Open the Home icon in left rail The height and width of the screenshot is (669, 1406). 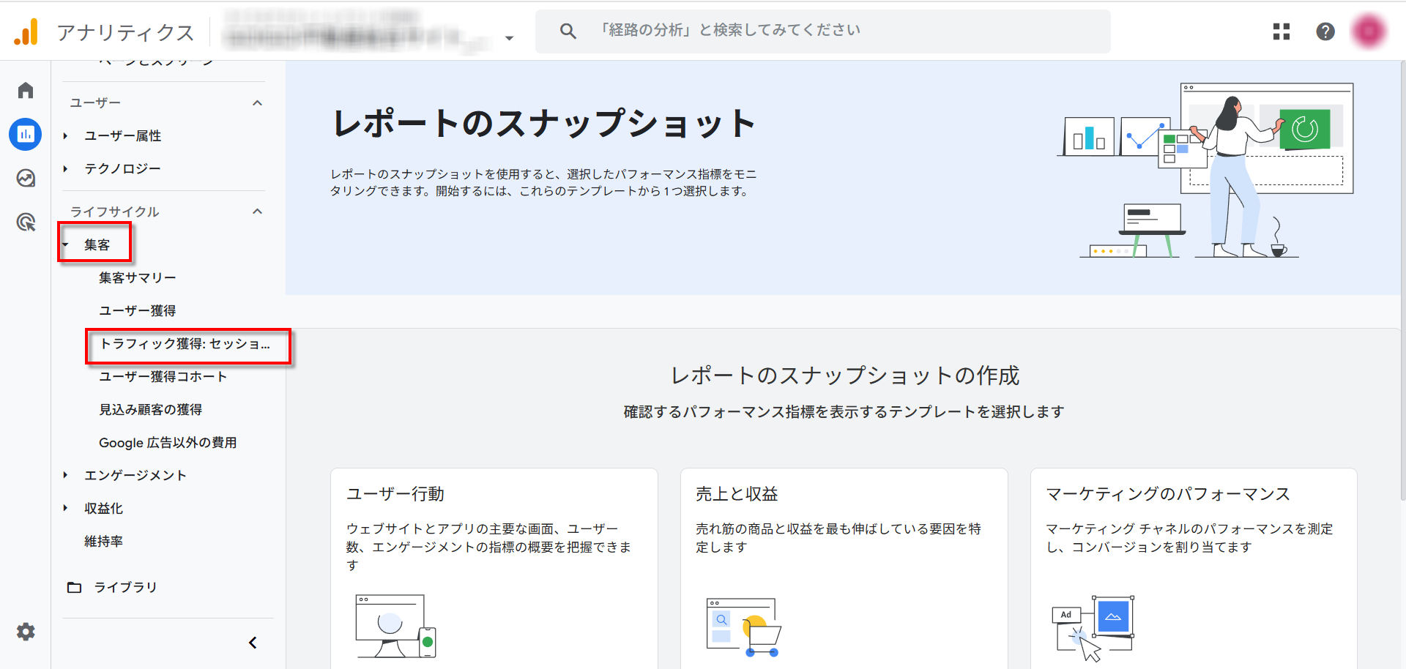point(26,90)
